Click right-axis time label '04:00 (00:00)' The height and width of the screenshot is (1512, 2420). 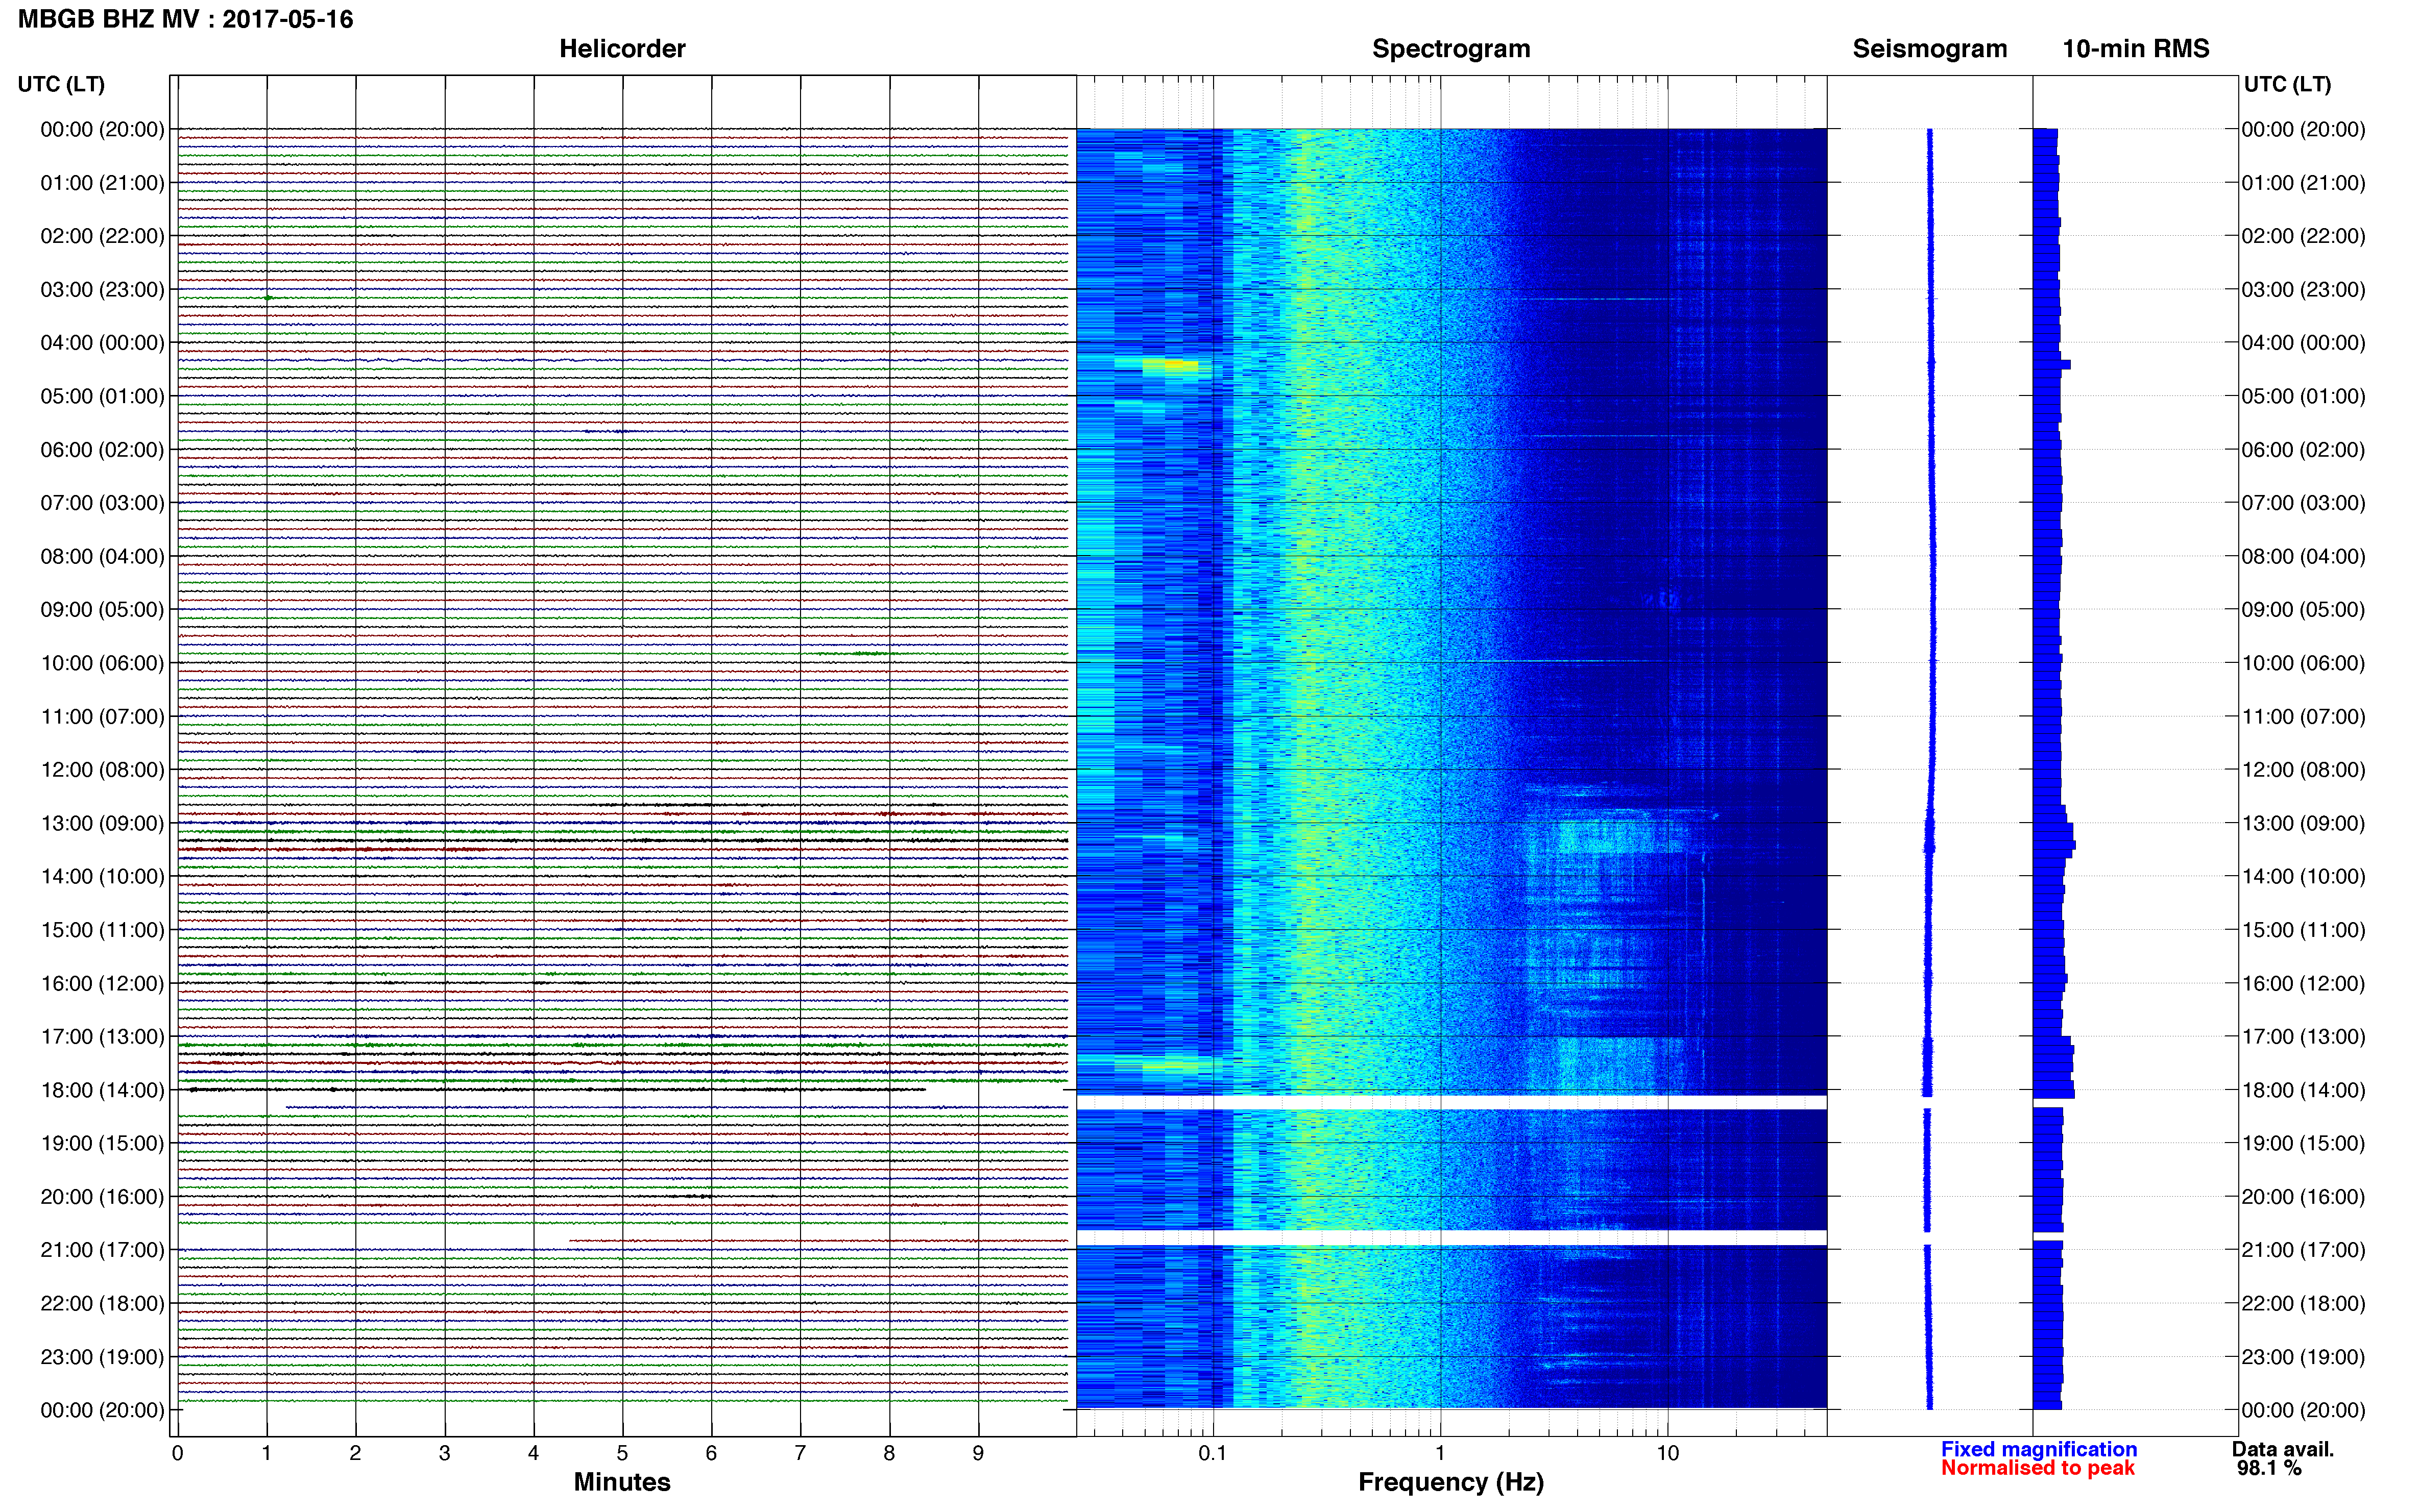click(2303, 343)
